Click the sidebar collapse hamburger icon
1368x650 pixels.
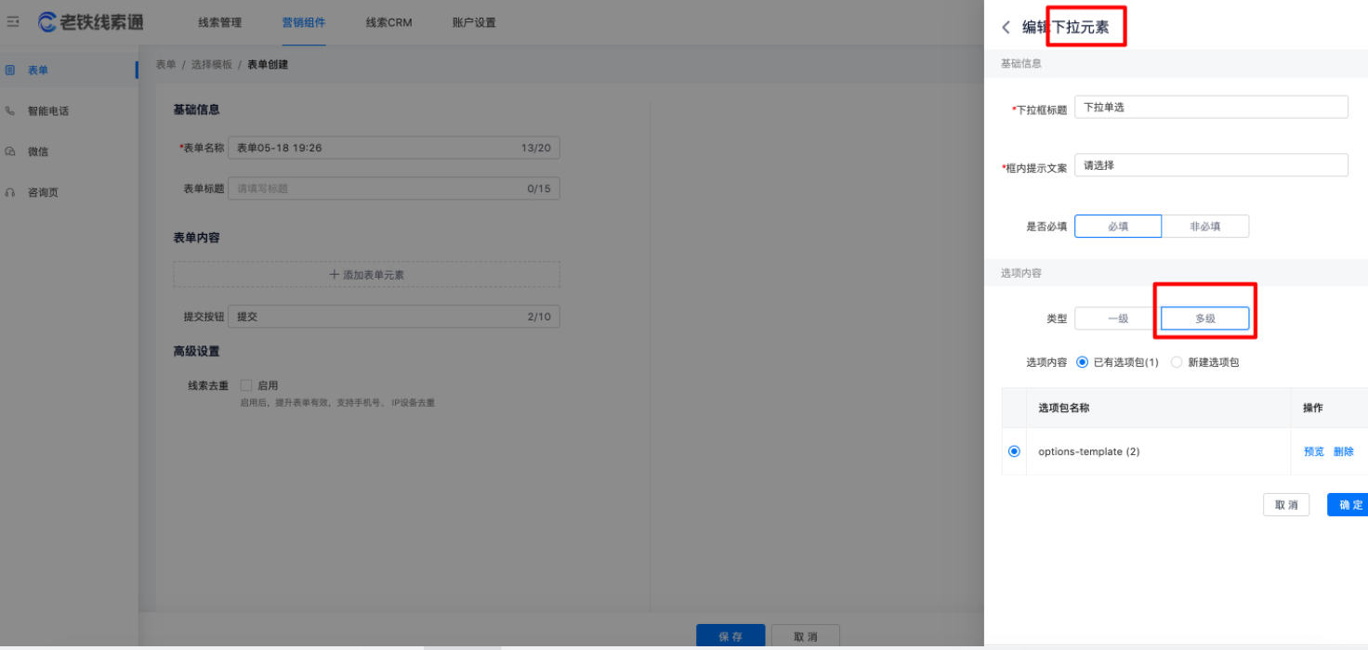point(13,22)
